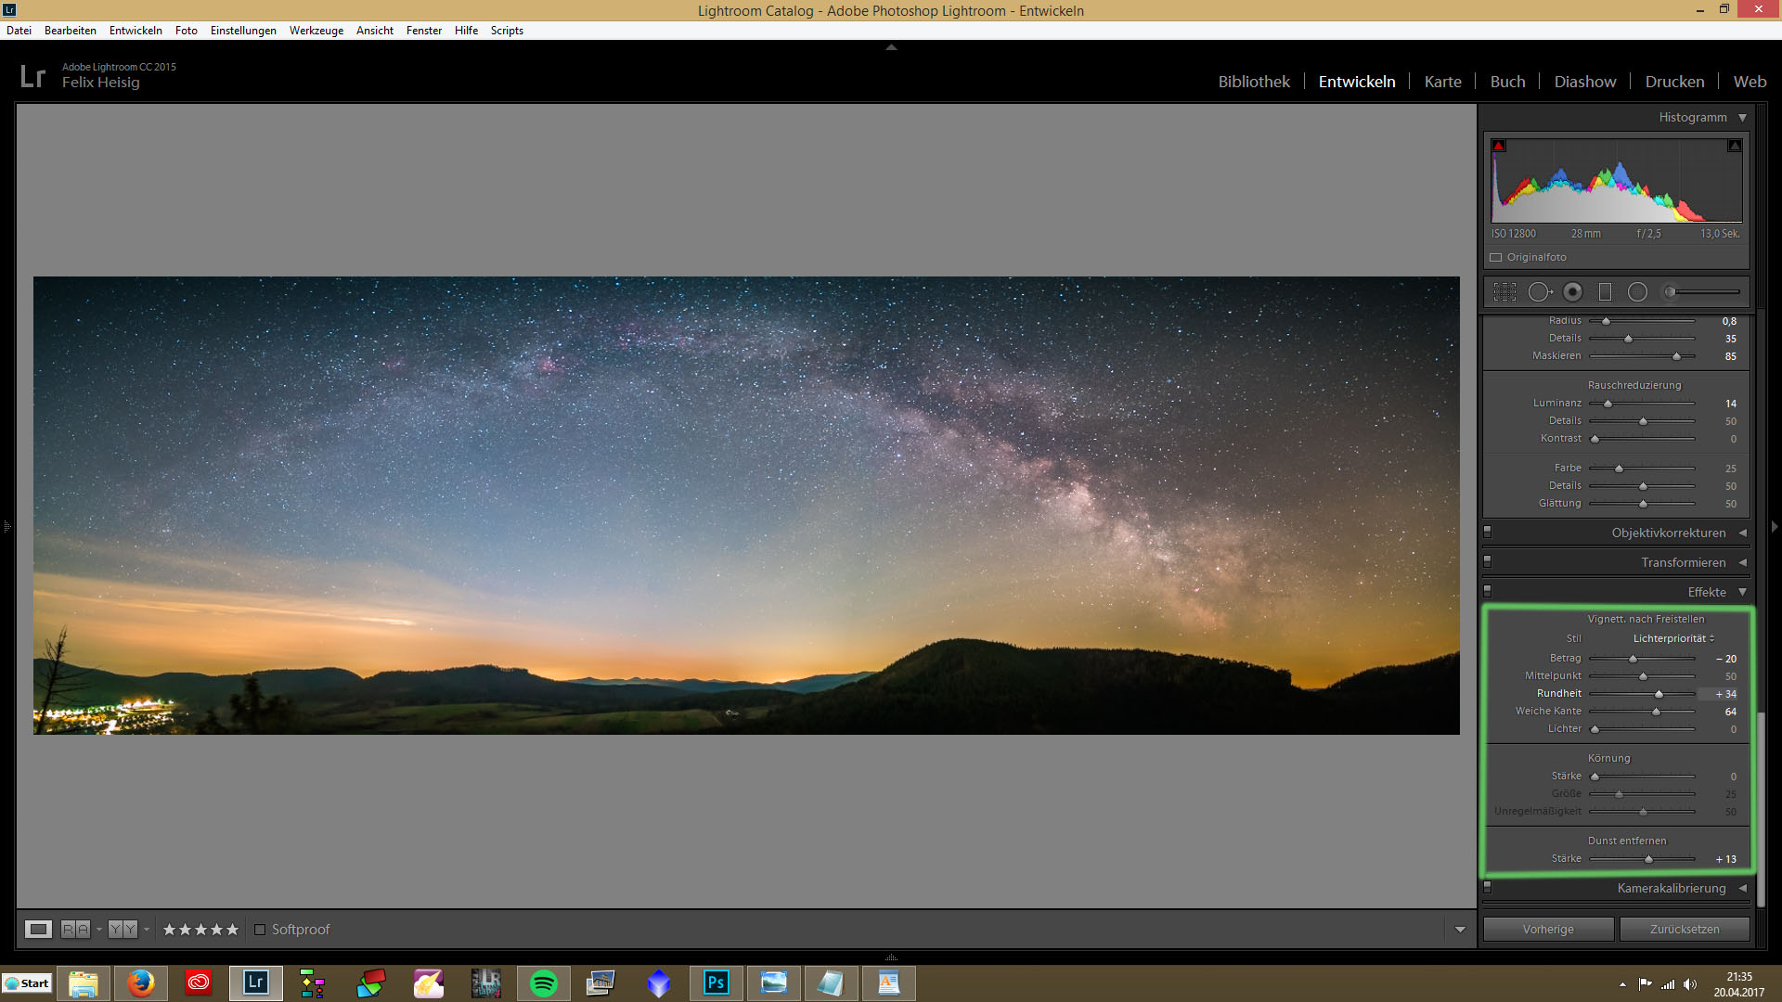Open the Y|Y before/after options dropdown
Screen dimensions: 1782x1002
click(147, 930)
